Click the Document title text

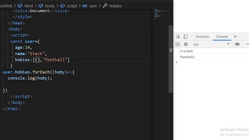click(x=40, y=11)
